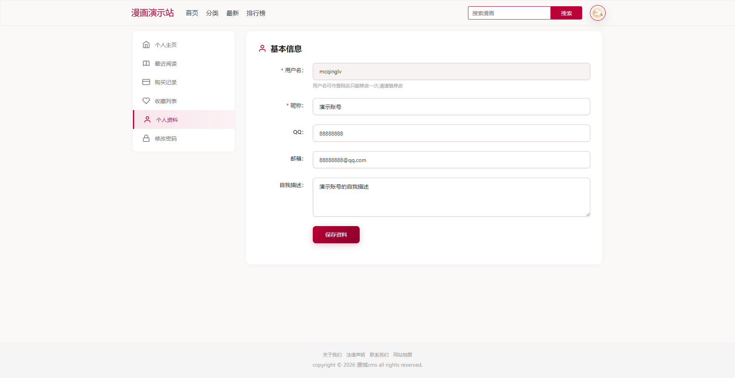Select 收藏列表 in the sidebar

point(184,101)
